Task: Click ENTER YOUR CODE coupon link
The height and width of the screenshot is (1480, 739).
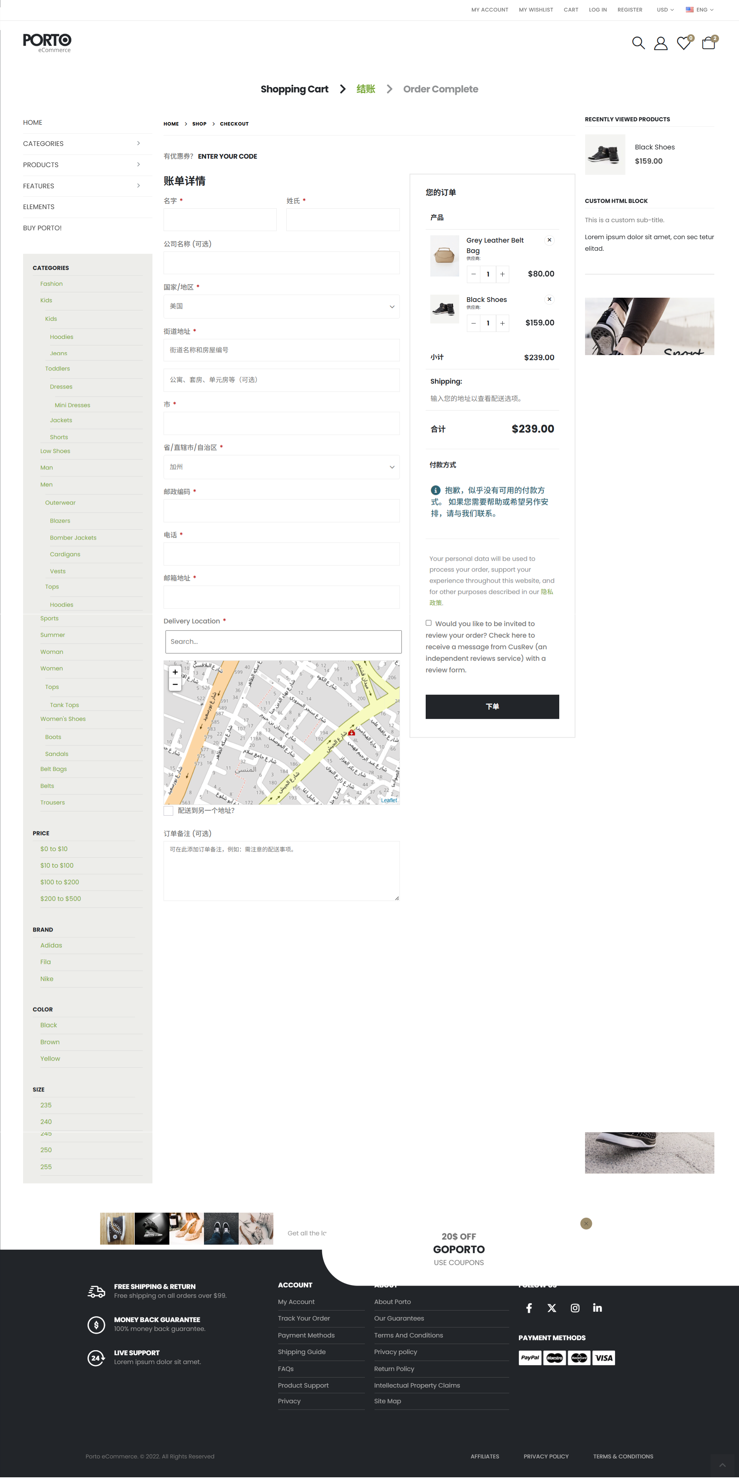Action: pos(227,156)
